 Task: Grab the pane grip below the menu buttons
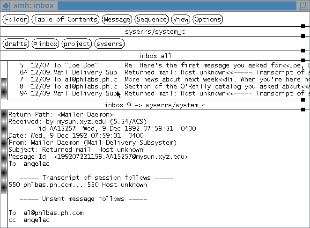(303, 27)
